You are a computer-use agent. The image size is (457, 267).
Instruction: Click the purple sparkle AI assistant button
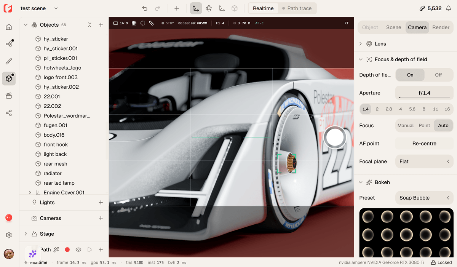(x=33, y=253)
